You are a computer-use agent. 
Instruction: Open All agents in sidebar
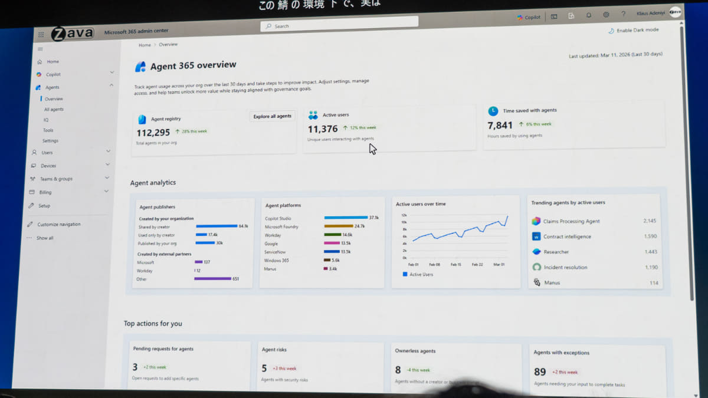54,110
